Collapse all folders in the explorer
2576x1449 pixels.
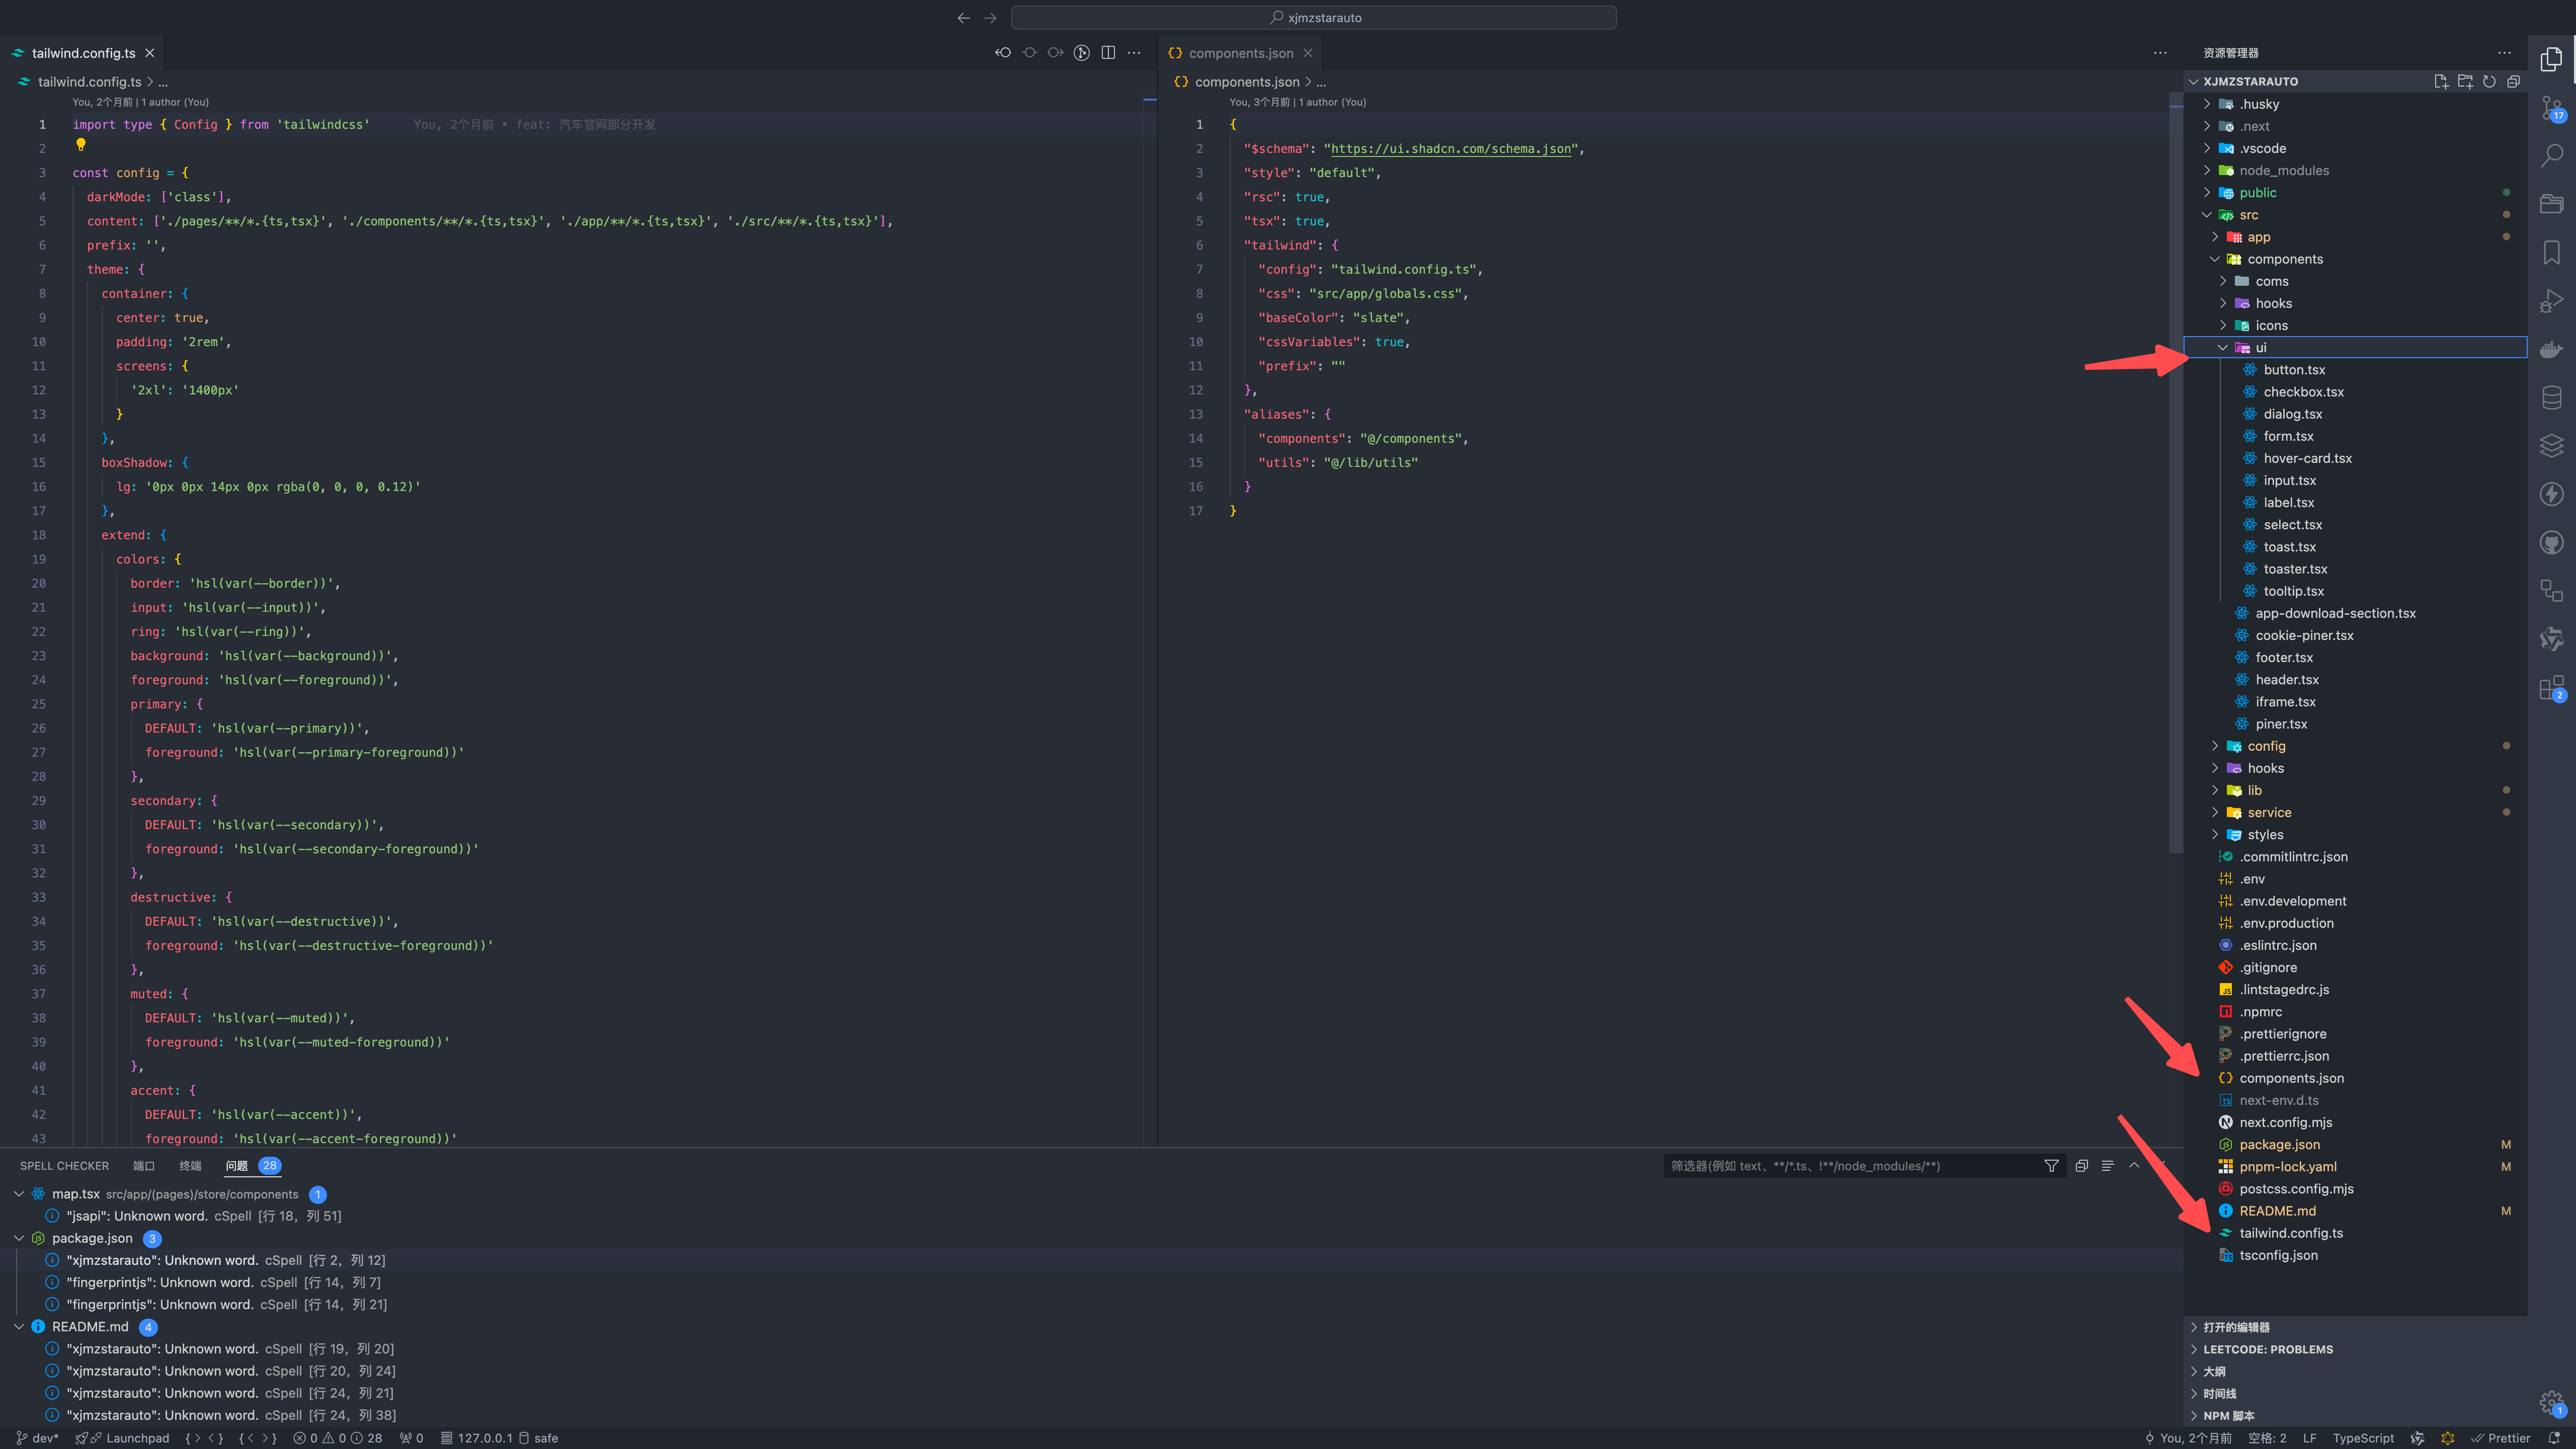coord(2513,81)
